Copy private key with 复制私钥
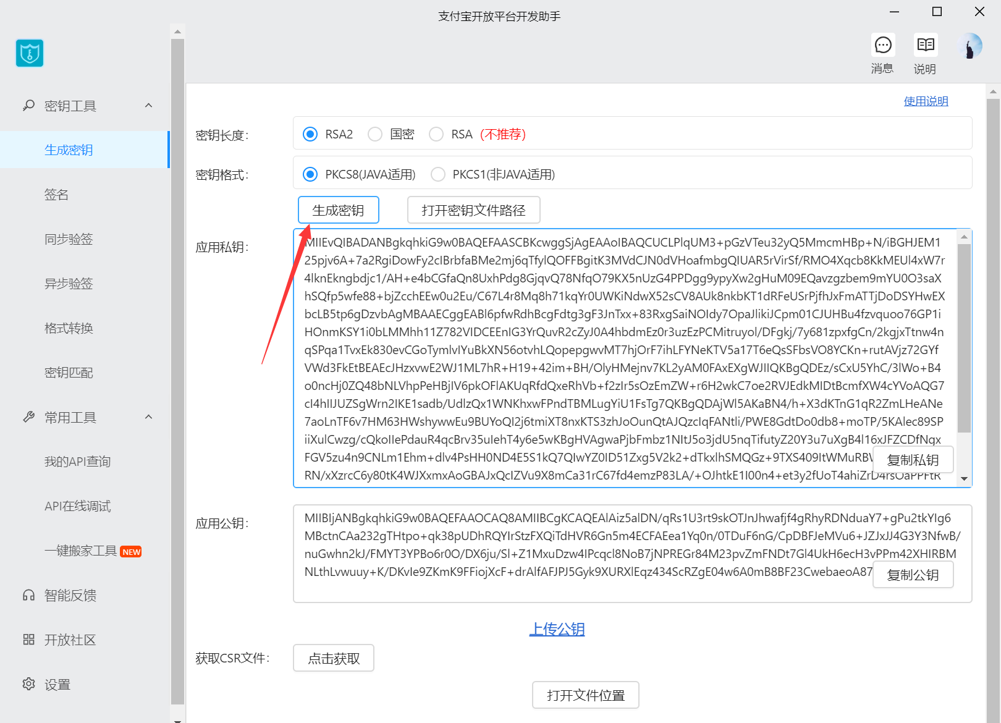 pyautogui.click(x=913, y=460)
